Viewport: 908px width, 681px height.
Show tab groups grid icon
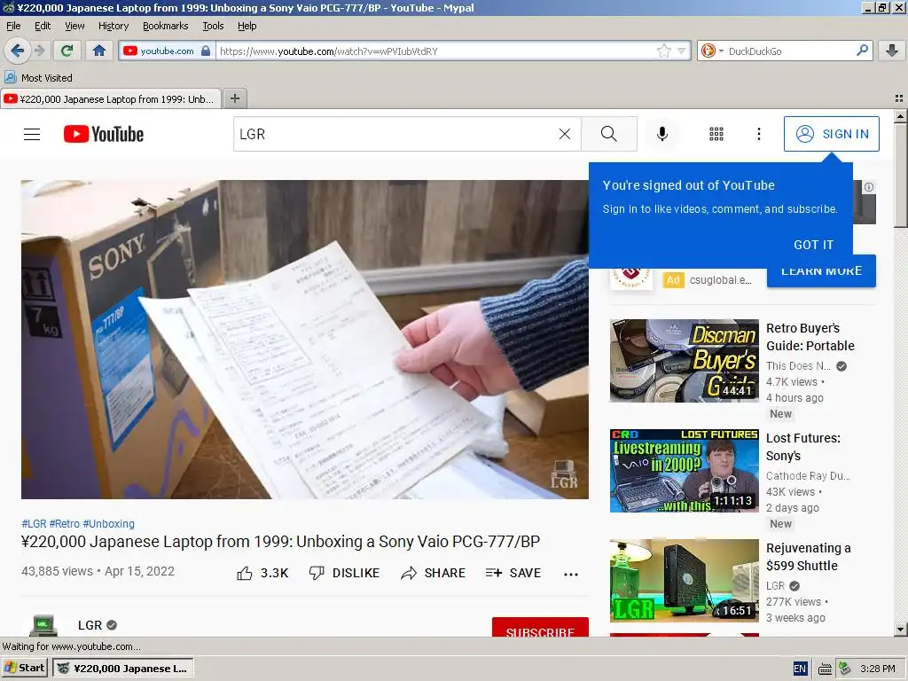[x=899, y=98]
